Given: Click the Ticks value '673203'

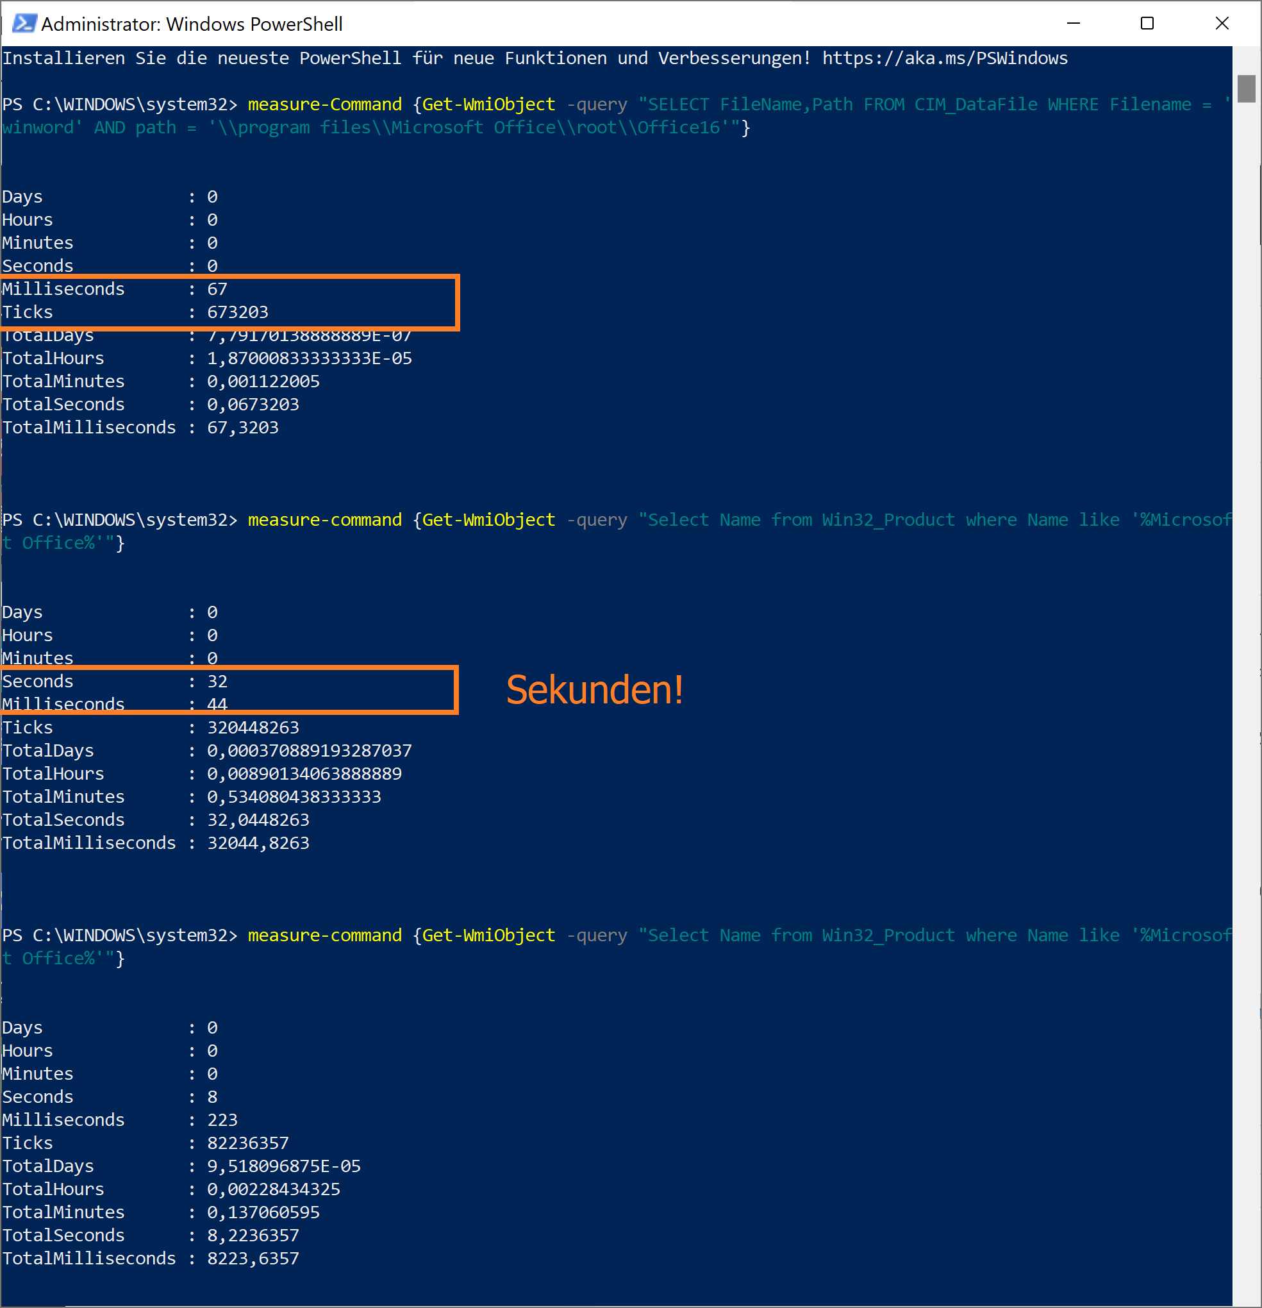Looking at the screenshot, I should click(x=237, y=312).
